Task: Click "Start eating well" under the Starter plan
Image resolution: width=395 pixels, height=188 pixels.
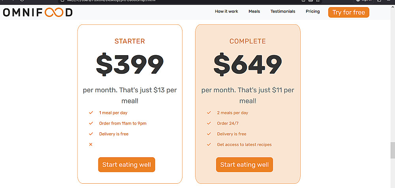Action: point(126,165)
